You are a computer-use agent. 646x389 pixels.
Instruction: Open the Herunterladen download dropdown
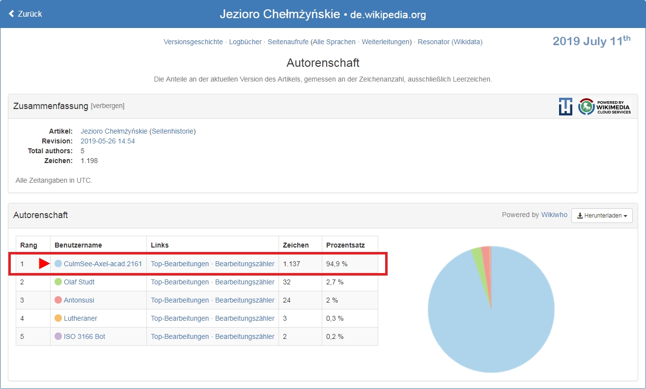601,215
